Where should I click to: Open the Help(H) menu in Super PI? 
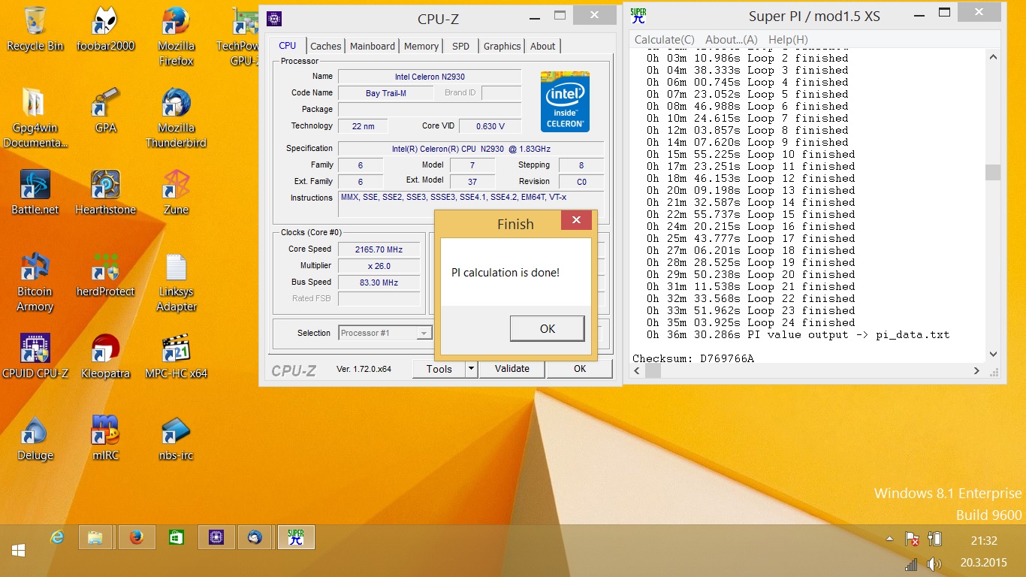point(788,39)
